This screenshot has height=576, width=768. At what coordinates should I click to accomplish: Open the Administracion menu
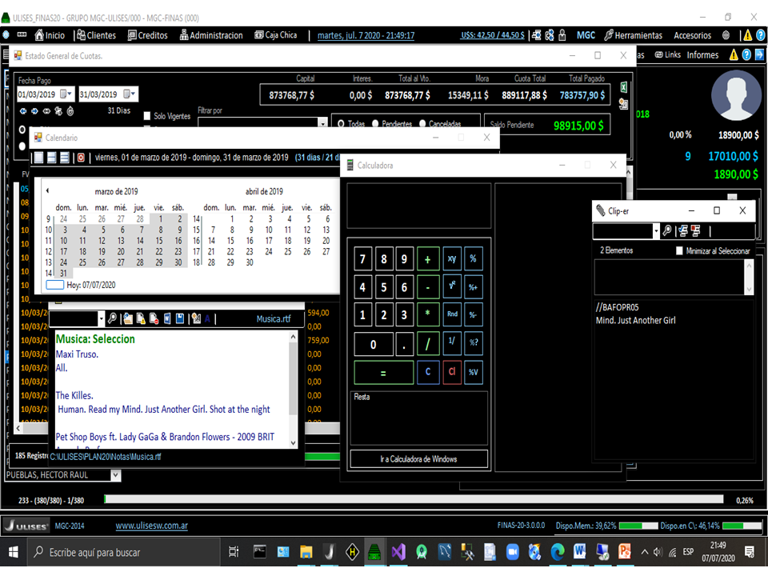click(214, 35)
